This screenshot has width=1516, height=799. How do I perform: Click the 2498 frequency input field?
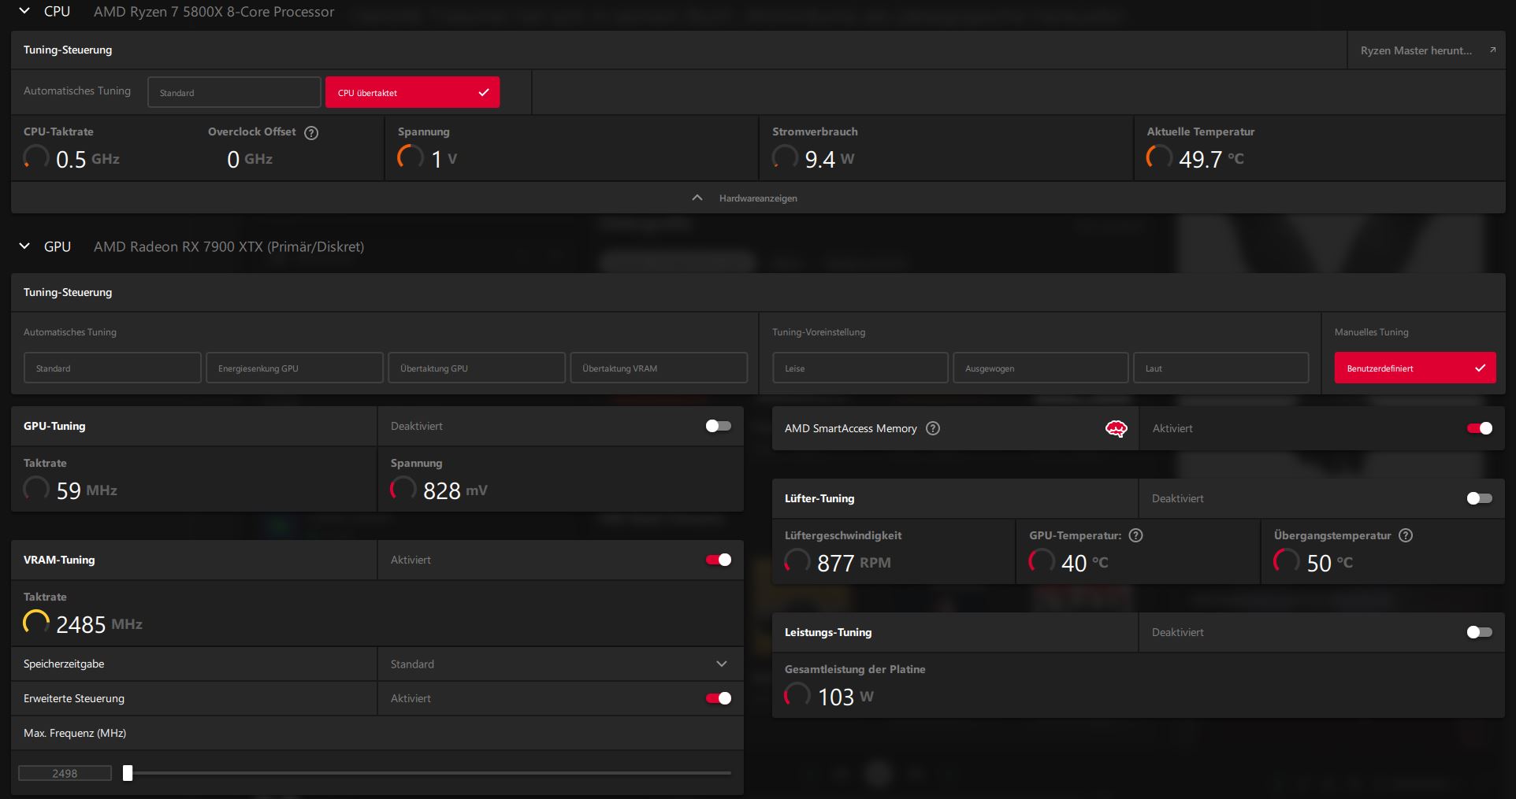(65, 773)
